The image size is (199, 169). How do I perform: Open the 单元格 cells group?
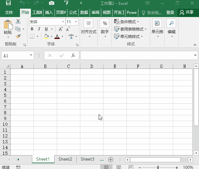coord(157,28)
